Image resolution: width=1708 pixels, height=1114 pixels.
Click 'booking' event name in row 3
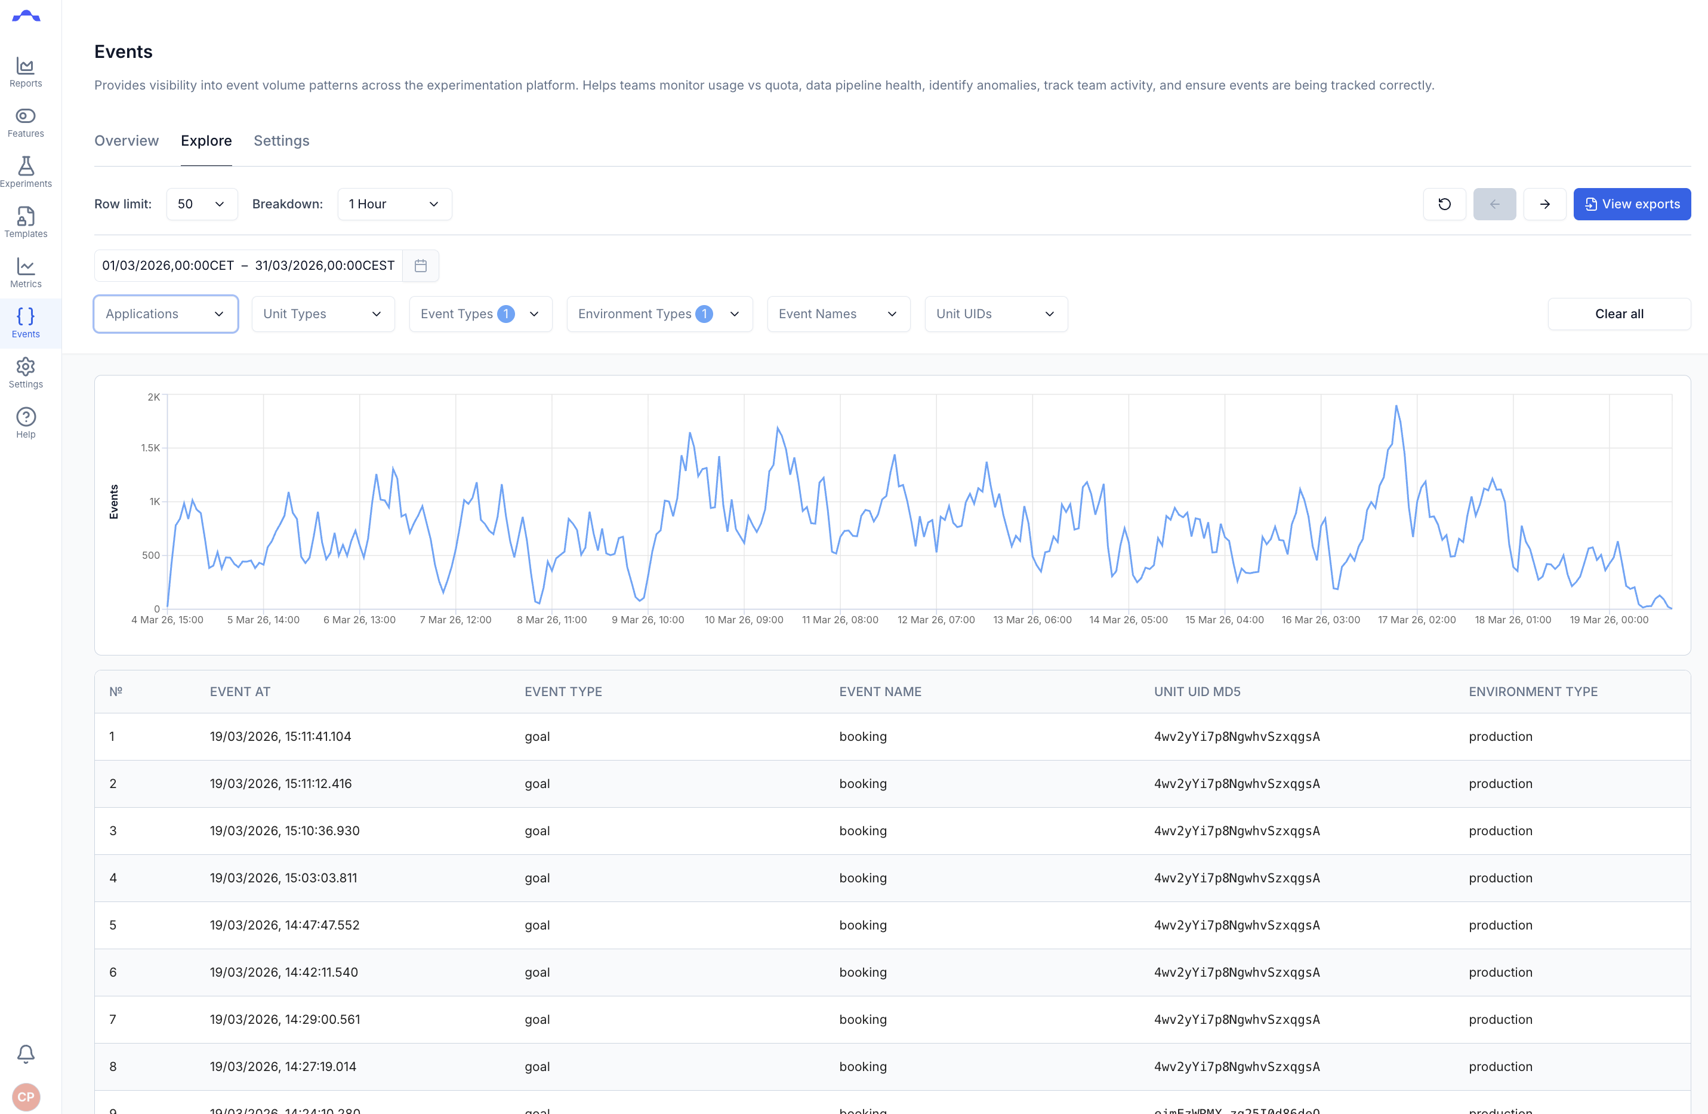(862, 831)
